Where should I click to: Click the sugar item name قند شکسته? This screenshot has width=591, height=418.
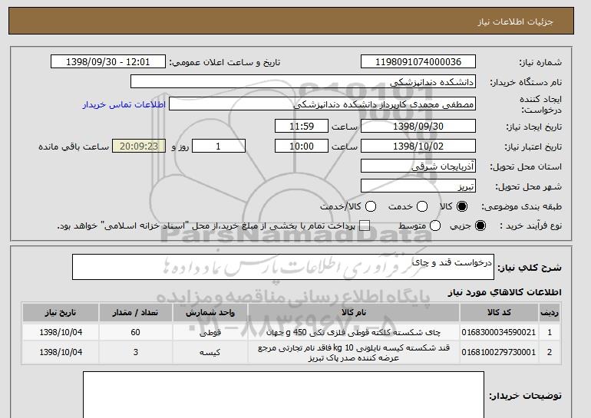click(x=354, y=353)
